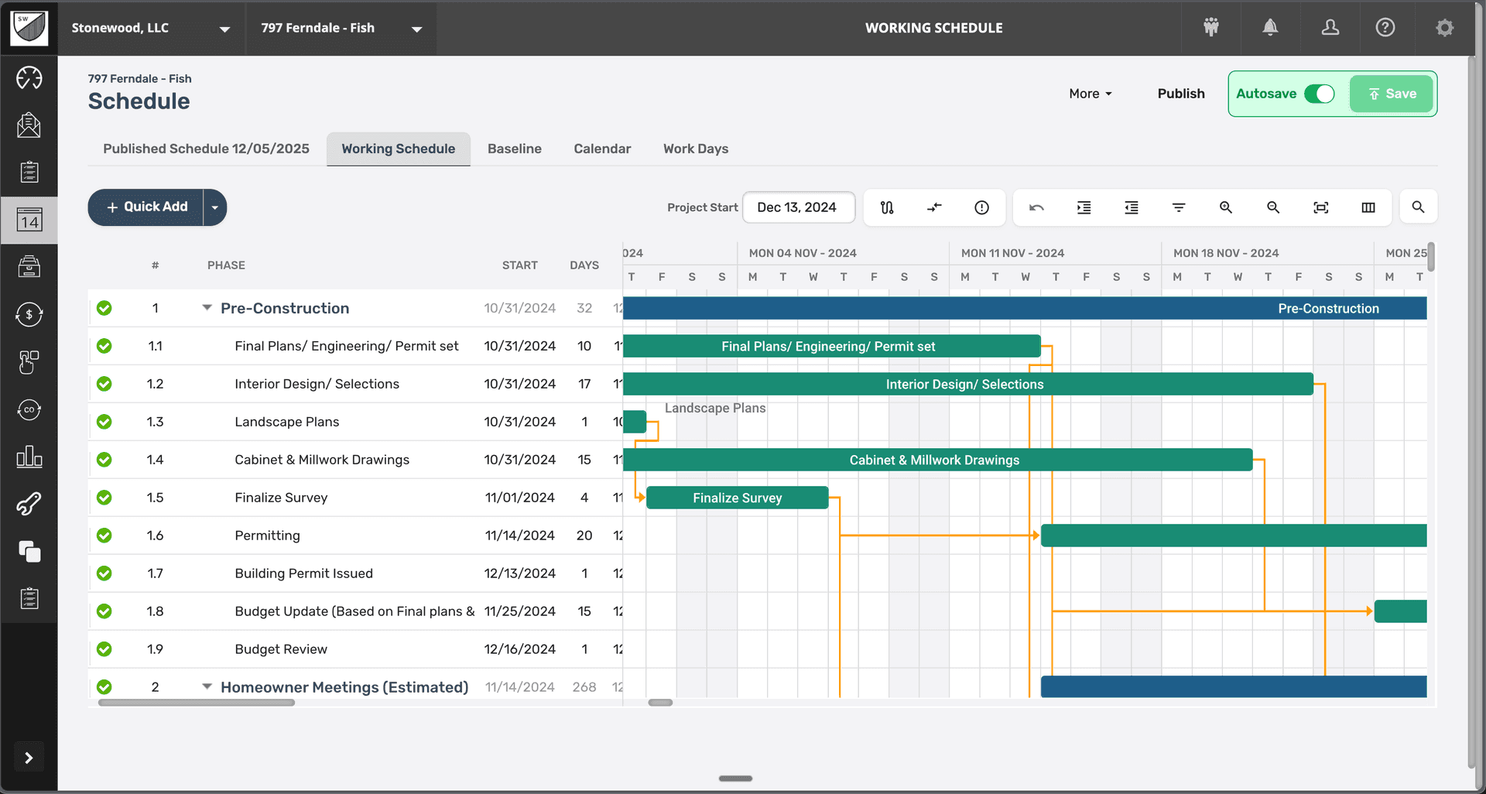Open the Calendar section in the sidebar
The height and width of the screenshot is (794, 1486).
click(x=29, y=221)
